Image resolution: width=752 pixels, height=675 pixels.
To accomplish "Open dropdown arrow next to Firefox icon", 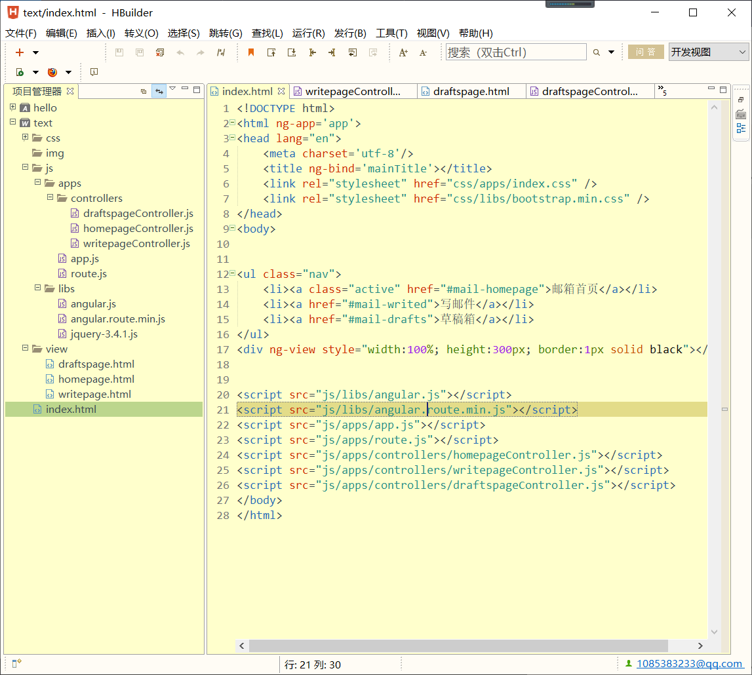I will (69, 72).
